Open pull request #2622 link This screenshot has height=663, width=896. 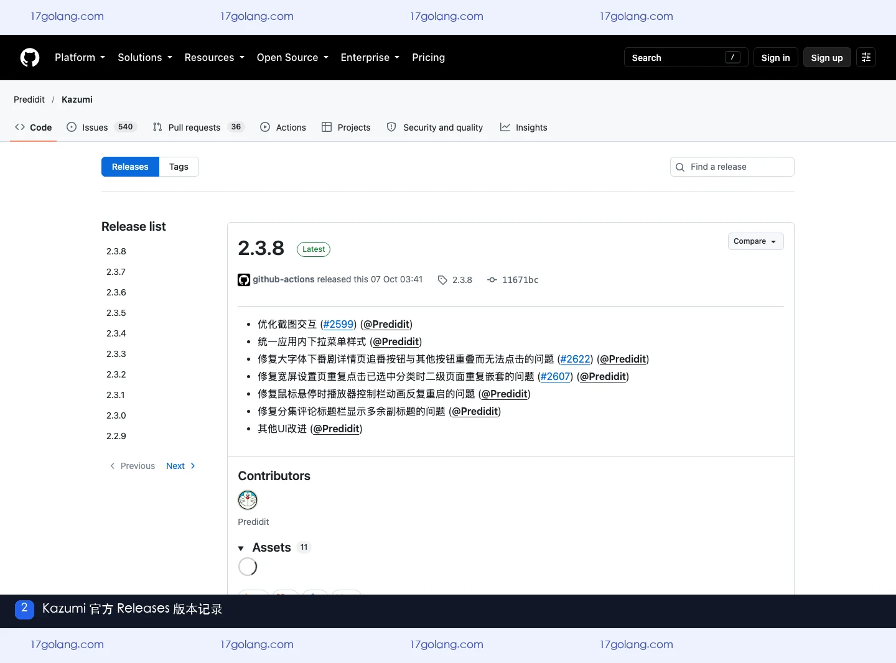575,359
